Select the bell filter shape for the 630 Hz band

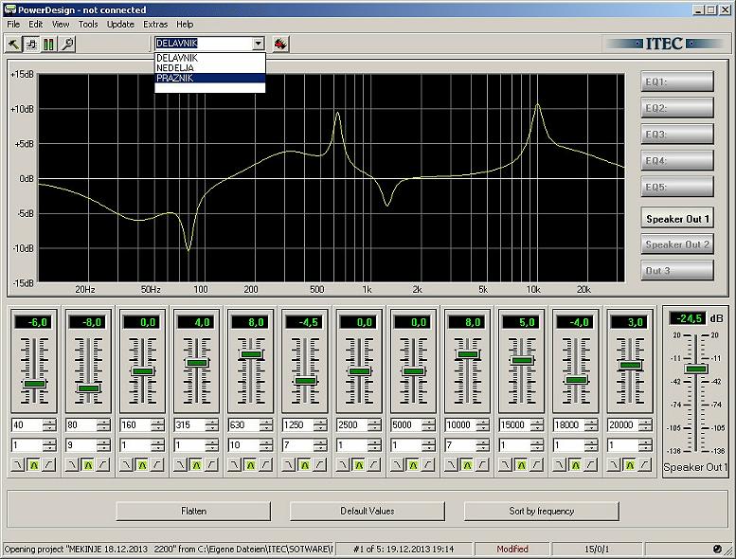(250, 464)
